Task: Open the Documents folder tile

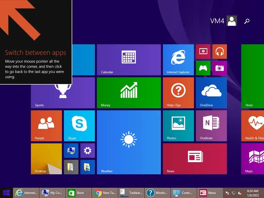Action: [x=71, y=167]
